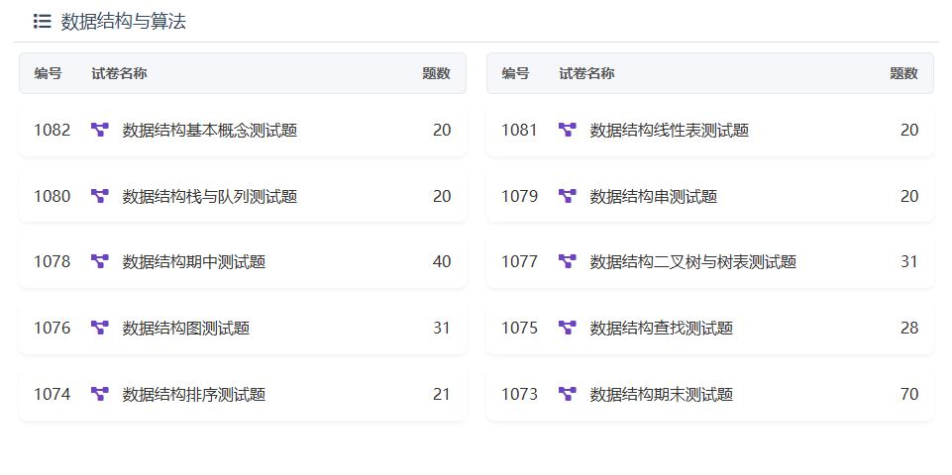Click question count 20 for exam 1079
Viewport: 952px width, 475px height.
point(909,196)
